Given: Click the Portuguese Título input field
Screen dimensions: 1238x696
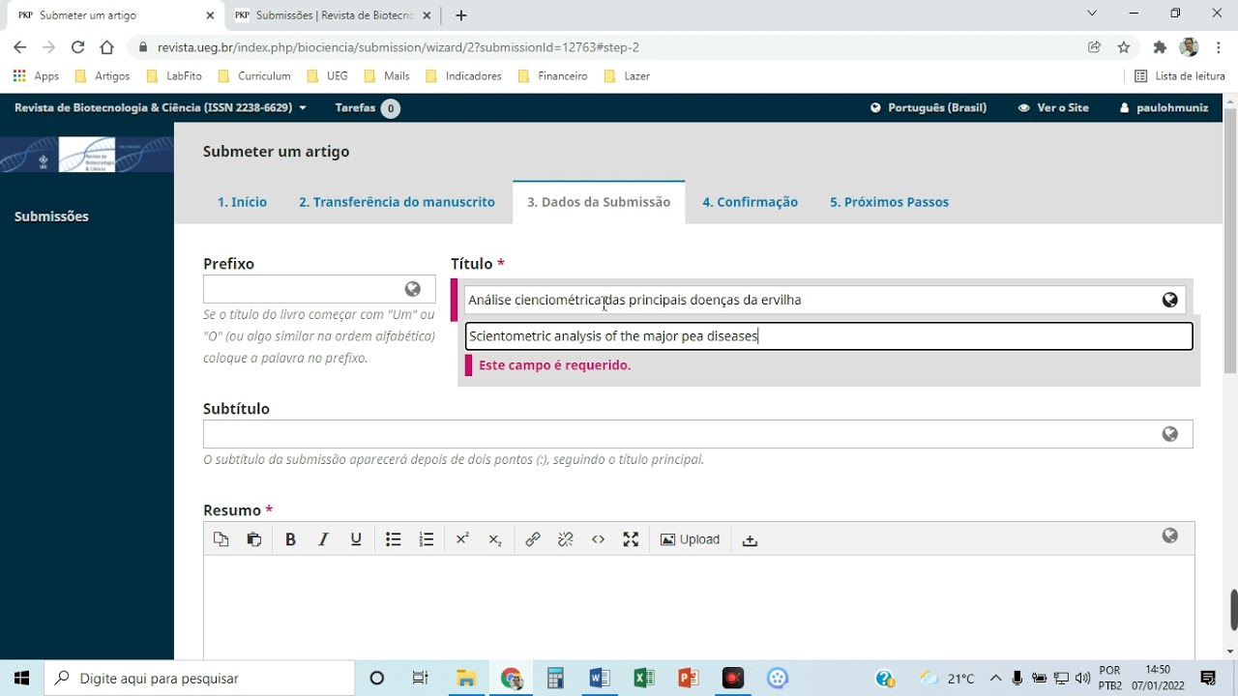Looking at the screenshot, I should [824, 300].
